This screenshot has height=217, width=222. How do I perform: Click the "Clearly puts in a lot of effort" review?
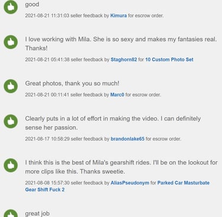tap(113, 123)
